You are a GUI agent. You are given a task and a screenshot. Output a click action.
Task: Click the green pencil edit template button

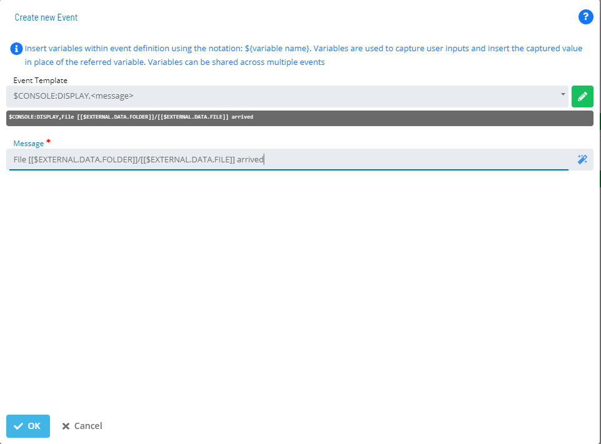click(x=582, y=96)
